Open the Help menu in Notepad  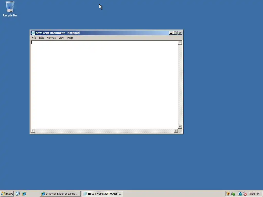pyautogui.click(x=70, y=38)
